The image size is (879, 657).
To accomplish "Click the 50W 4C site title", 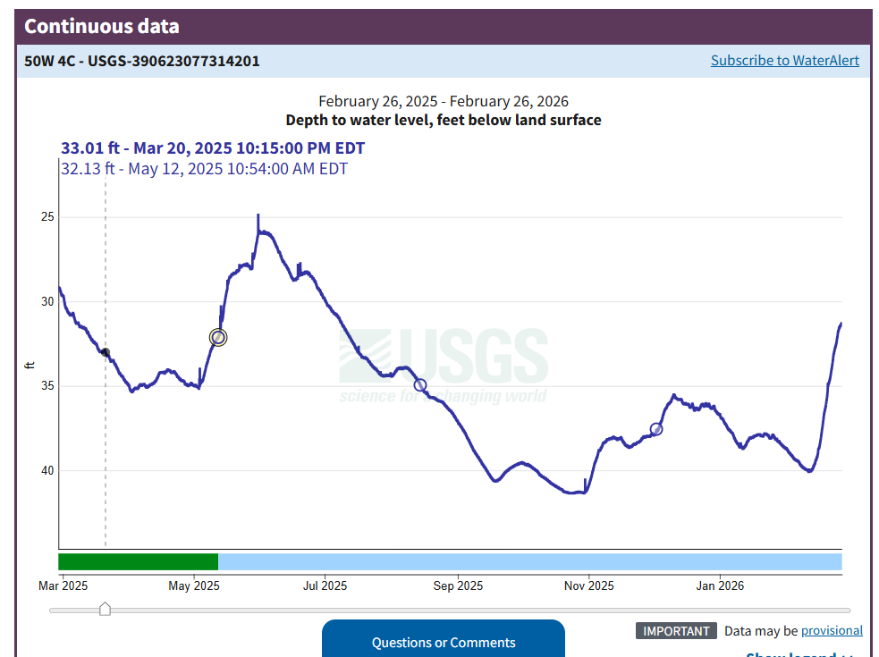I will pos(142,61).
